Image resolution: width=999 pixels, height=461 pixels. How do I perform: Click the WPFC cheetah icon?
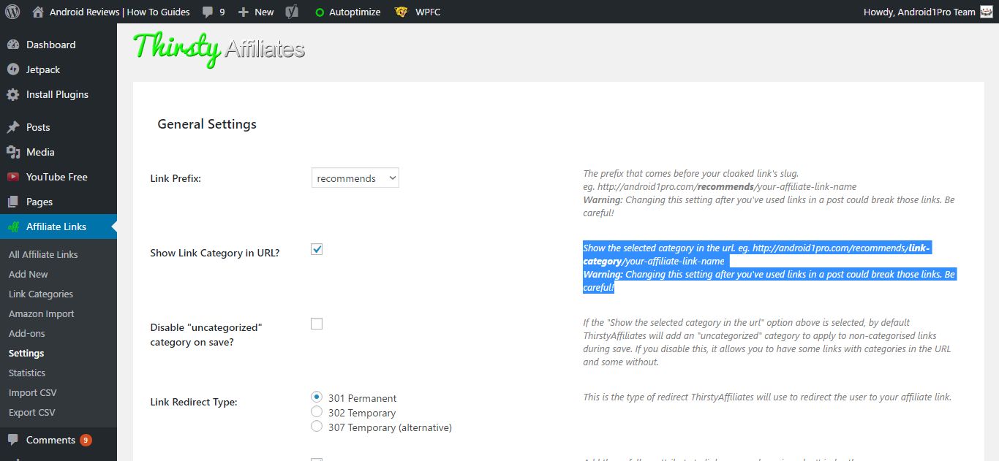401,12
